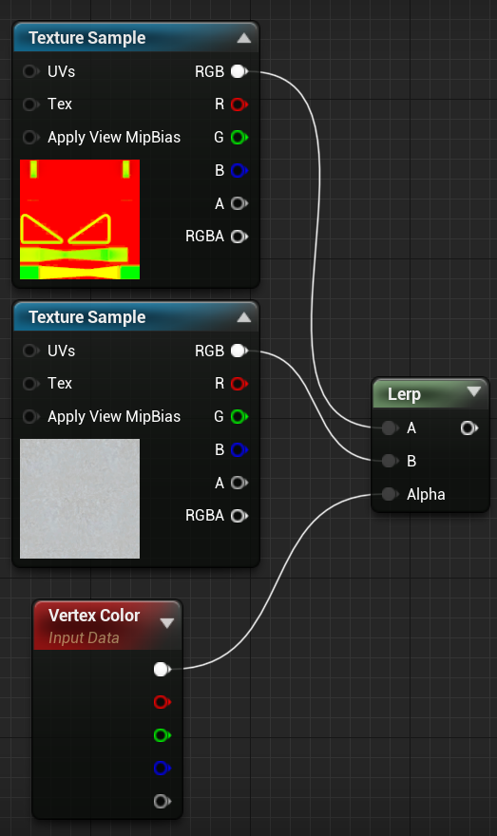Click the green G pin of second Texture Sample
The height and width of the screenshot is (836, 497).
pyautogui.click(x=239, y=416)
